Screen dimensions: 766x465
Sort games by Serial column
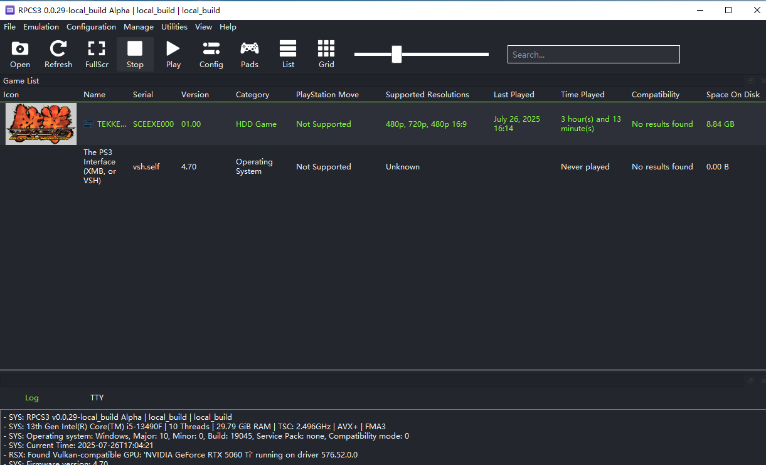click(x=143, y=95)
